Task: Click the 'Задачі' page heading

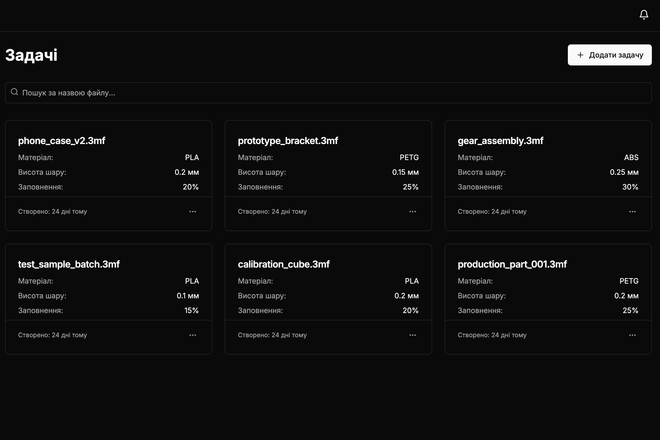Action: [x=32, y=55]
